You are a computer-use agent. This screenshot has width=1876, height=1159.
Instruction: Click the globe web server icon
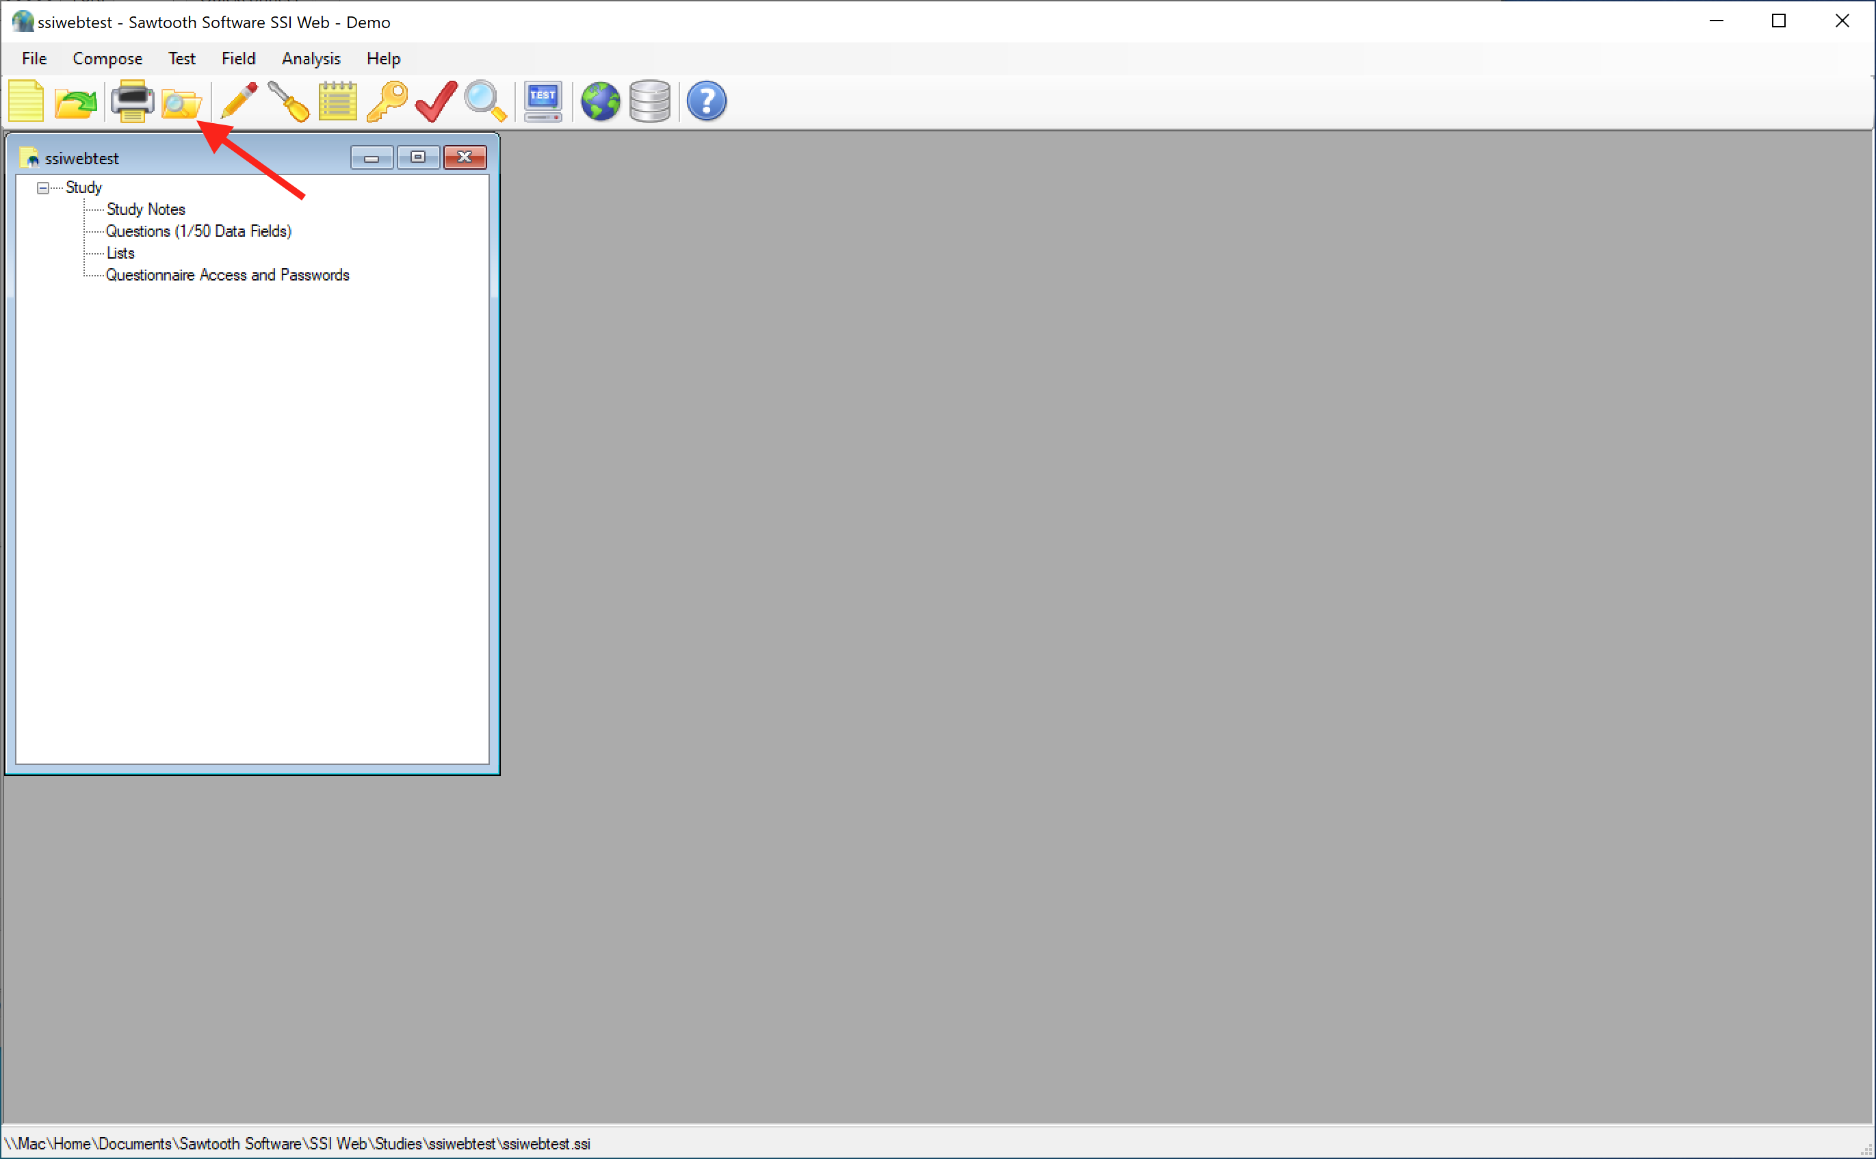pos(600,101)
